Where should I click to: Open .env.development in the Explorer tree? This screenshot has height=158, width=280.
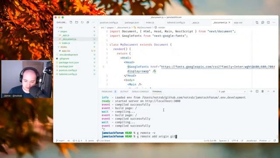tap(69, 54)
